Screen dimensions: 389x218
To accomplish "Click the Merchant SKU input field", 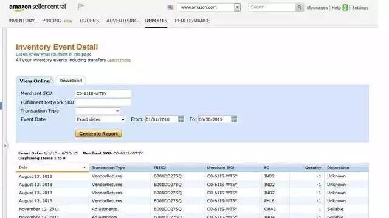I will tap(103, 94).
